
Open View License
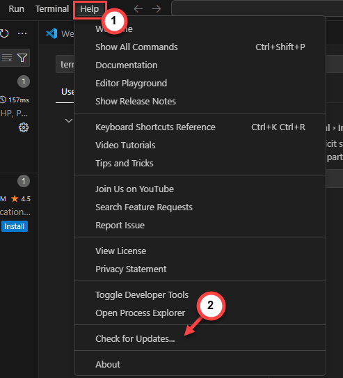[200, 251]
